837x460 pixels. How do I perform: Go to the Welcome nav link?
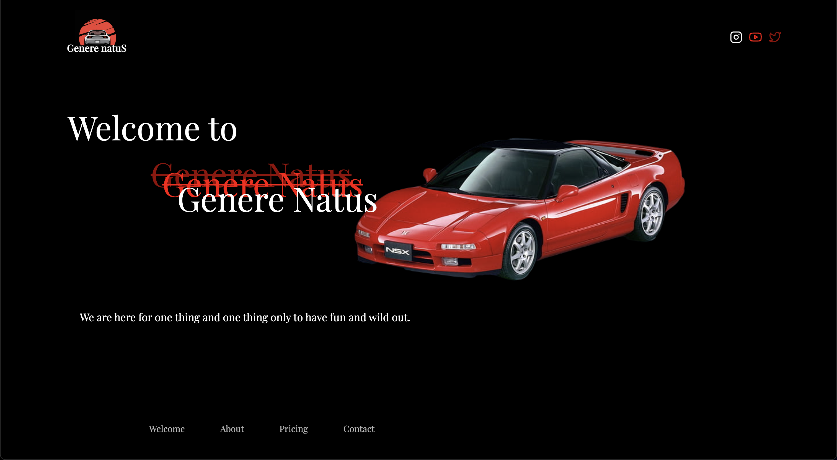click(167, 429)
